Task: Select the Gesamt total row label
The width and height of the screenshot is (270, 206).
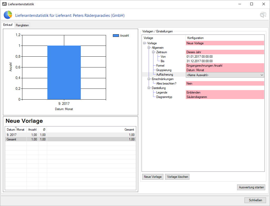Action: 11,139
